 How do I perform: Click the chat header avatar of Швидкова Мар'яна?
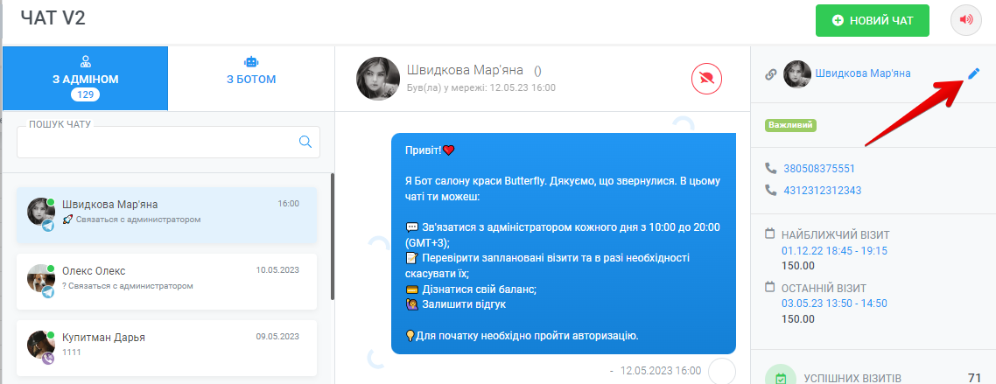(378, 79)
